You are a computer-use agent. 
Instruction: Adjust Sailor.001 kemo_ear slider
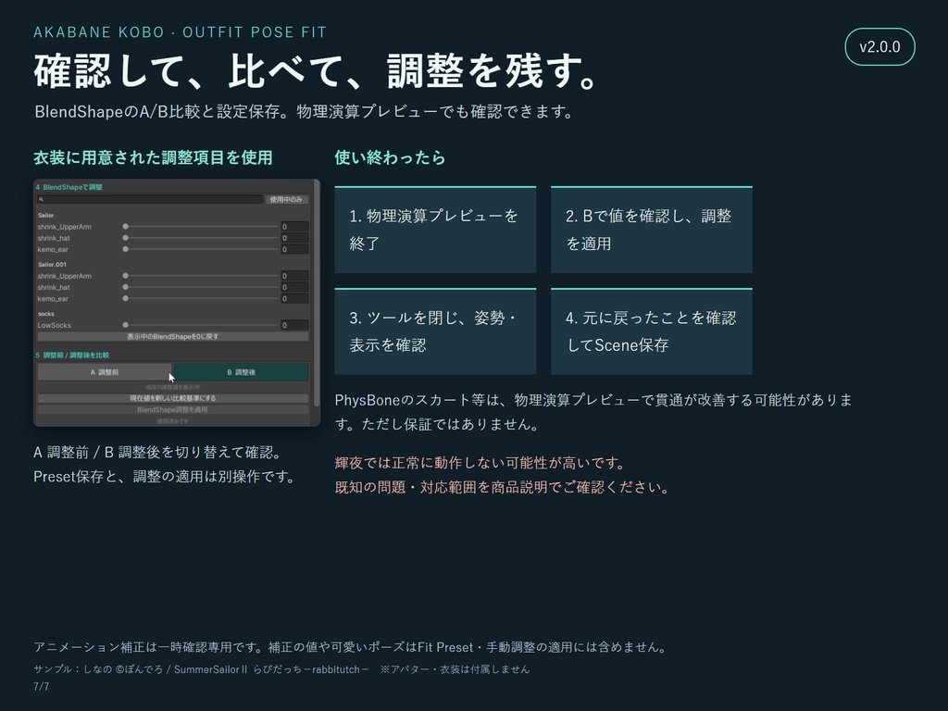201,299
